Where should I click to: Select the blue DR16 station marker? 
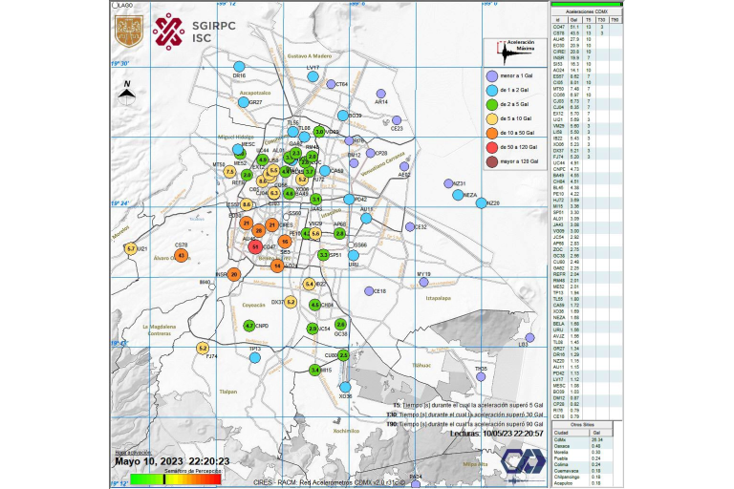(x=239, y=67)
